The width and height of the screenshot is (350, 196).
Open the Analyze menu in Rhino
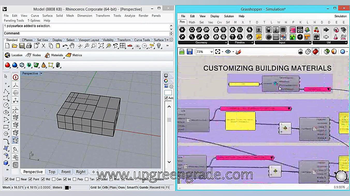pos(130,16)
